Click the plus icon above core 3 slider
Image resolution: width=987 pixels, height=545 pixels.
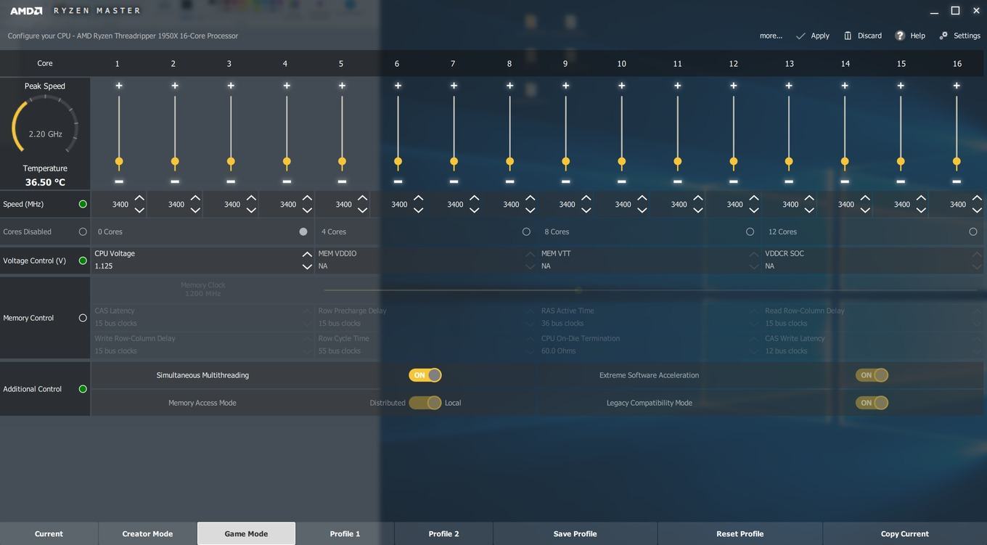[x=231, y=86]
